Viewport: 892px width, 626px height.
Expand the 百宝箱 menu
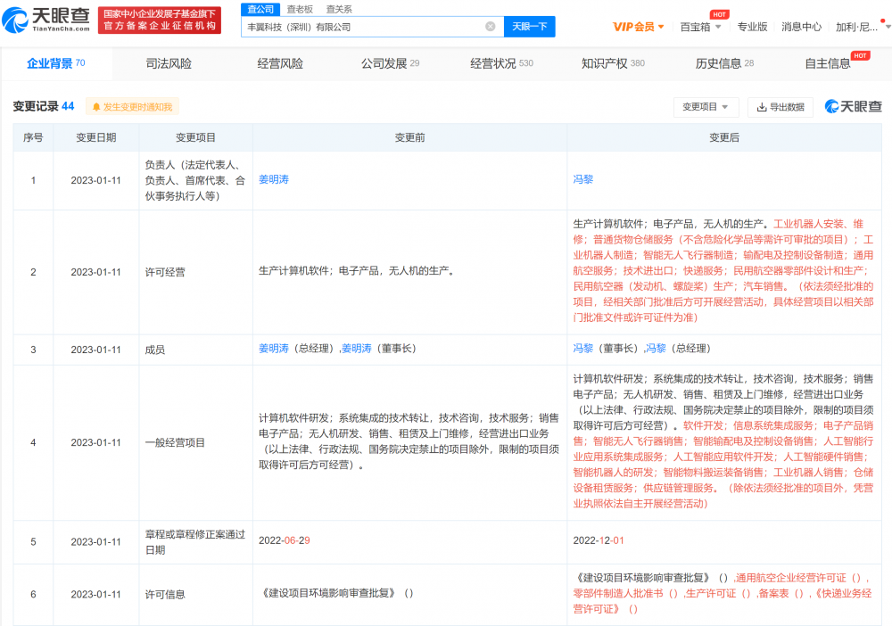(x=700, y=27)
